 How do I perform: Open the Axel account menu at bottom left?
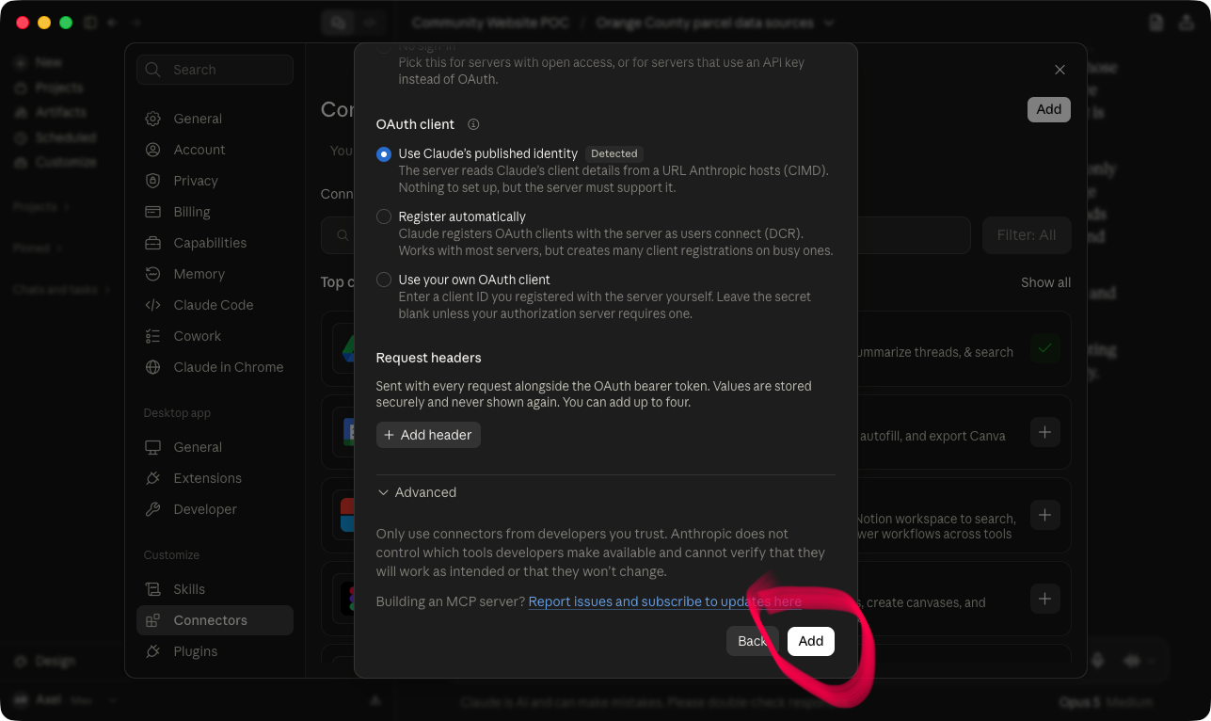(66, 700)
